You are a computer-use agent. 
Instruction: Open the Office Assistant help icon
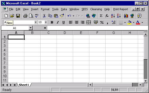tap(139, 16)
